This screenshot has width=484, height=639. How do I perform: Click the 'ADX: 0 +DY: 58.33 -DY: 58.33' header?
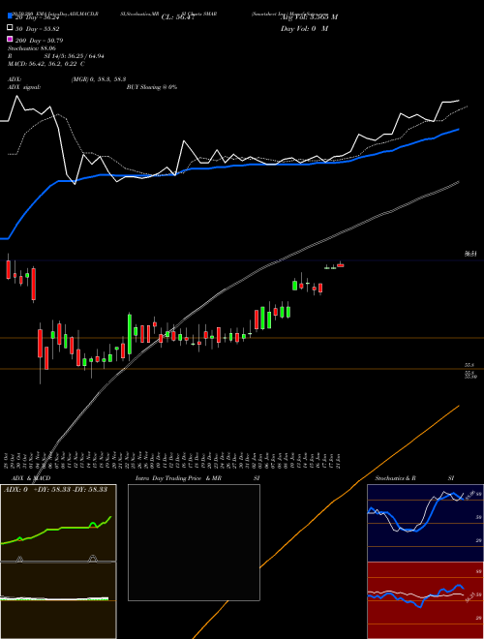point(55,489)
